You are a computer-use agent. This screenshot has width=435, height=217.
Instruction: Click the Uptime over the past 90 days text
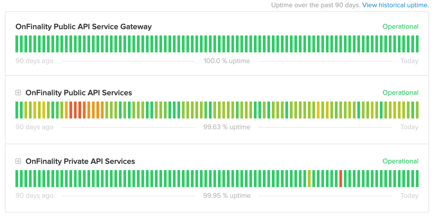click(x=316, y=5)
